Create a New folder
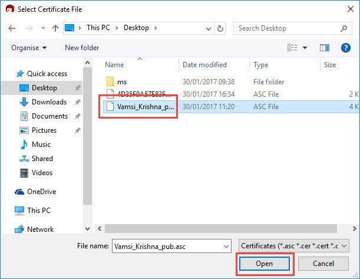The image size is (360, 279). tap(82, 48)
